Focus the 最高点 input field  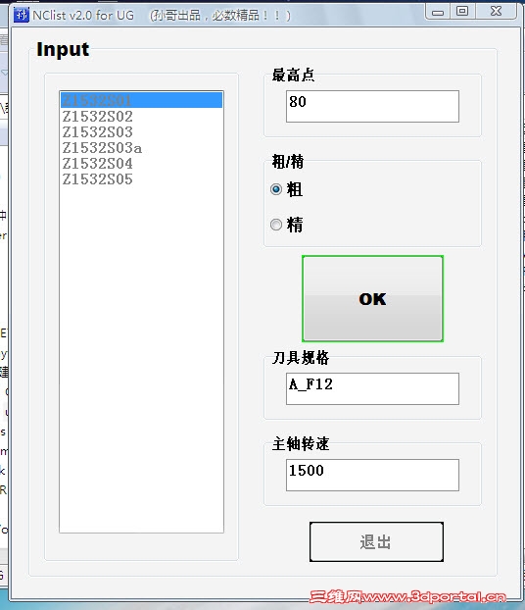coord(372,106)
